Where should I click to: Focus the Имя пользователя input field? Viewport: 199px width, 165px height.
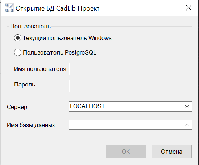pos(128,69)
